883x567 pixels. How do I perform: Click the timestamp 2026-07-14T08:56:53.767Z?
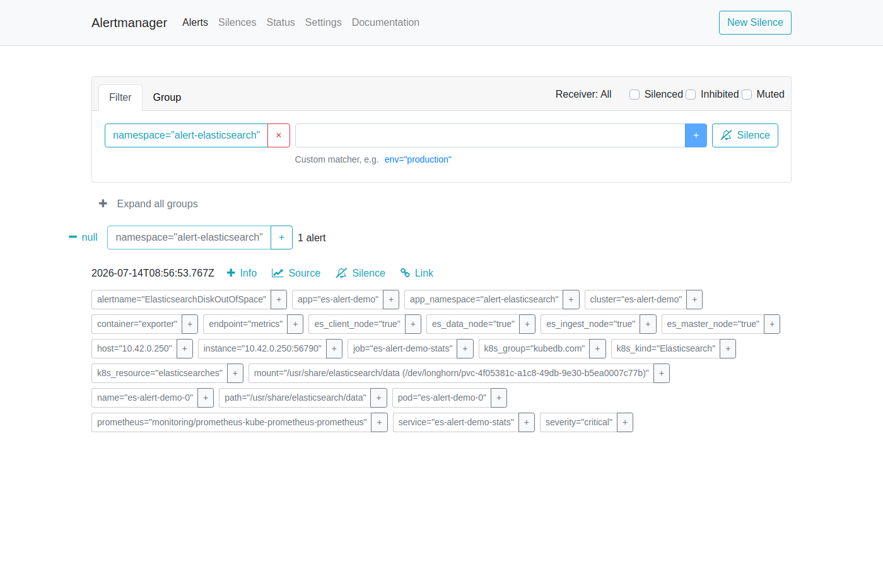click(153, 273)
